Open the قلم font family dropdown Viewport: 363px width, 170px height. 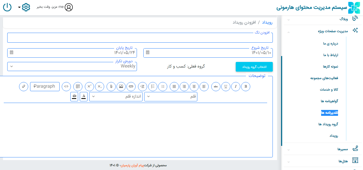point(171,97)
